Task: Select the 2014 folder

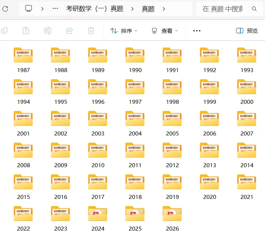Action: [247, 155]
